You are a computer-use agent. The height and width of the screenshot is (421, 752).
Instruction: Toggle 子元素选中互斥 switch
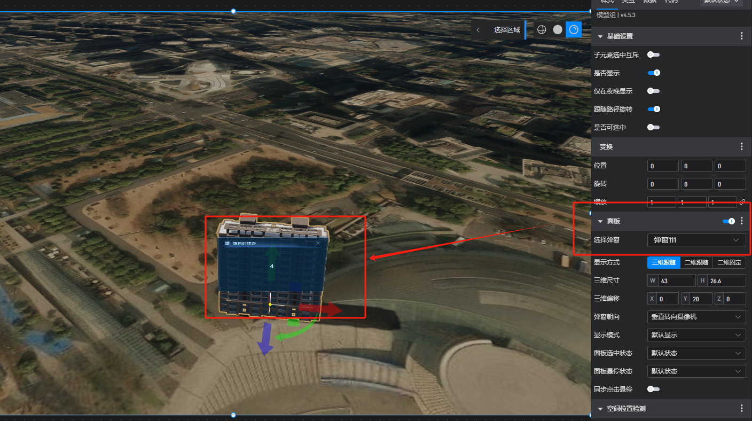(x=653, y=54)
